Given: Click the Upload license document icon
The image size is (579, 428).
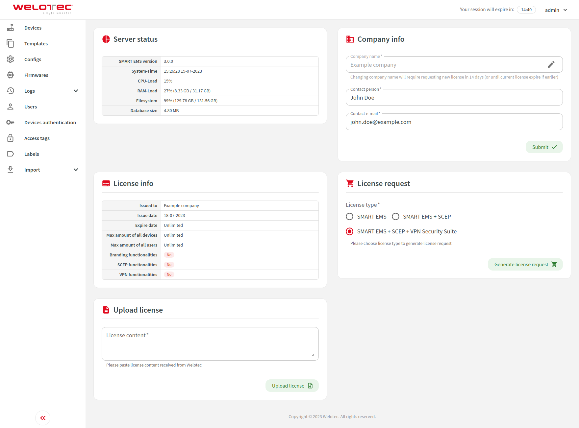Looking at the screenshot, I should (x=106, y=310).
